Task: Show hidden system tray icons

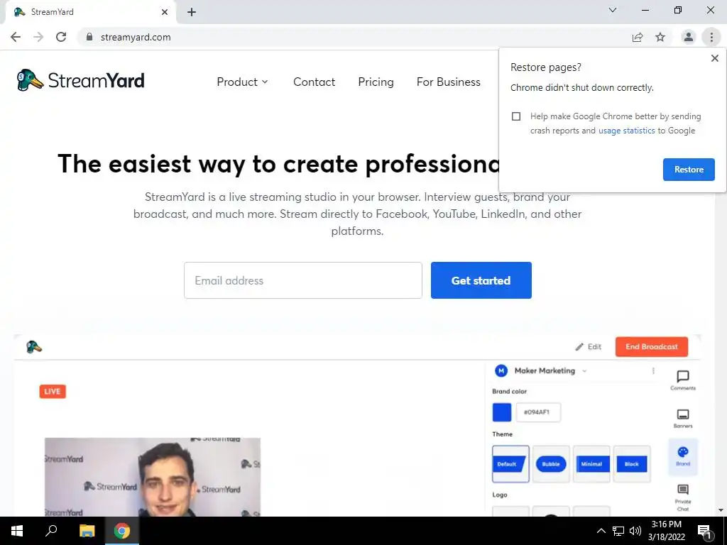Action: pos(601,531)
